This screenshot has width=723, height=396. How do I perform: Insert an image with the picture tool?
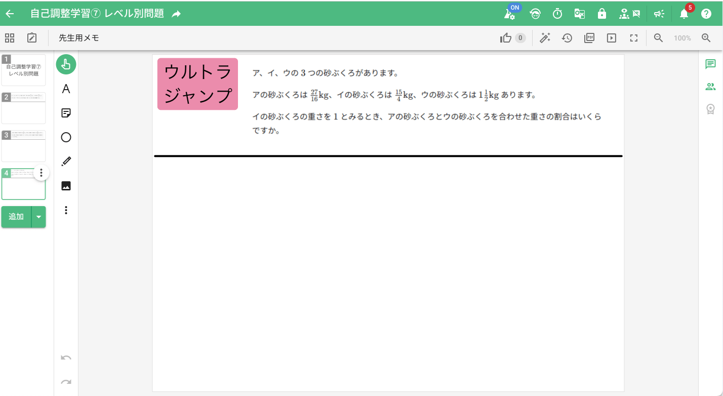[x=66, y=186]
